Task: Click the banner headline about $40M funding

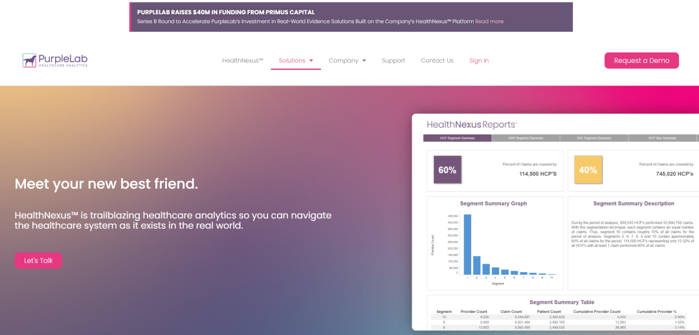Action: click(226, 12)
